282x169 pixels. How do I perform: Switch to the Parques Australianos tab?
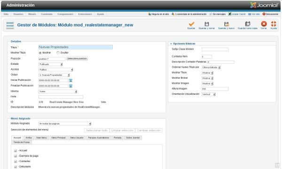(99, 138)
